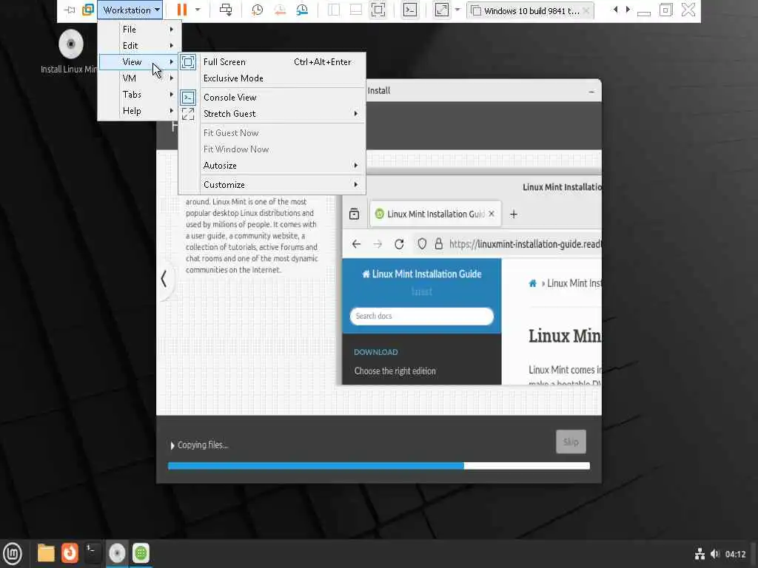
Task: Click the browser back arrow
Action: [356, 244]
